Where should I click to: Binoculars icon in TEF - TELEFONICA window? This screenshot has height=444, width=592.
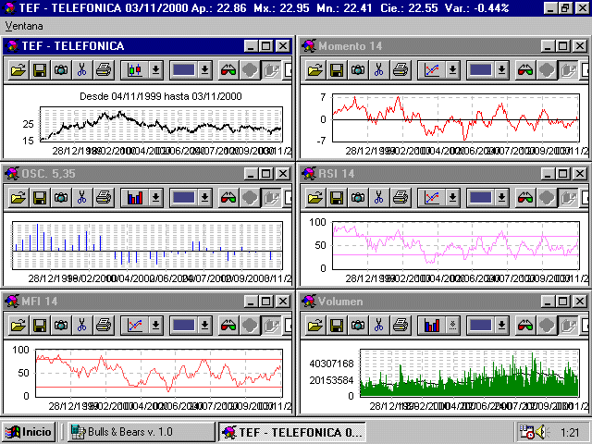228,70
